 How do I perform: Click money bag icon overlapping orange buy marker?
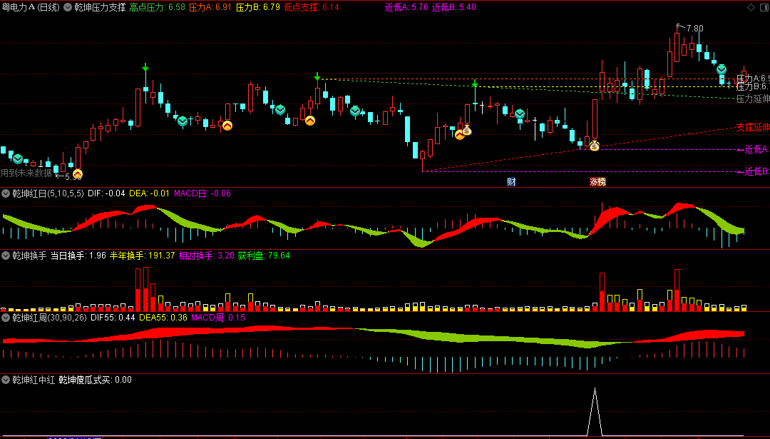(466, 131)
